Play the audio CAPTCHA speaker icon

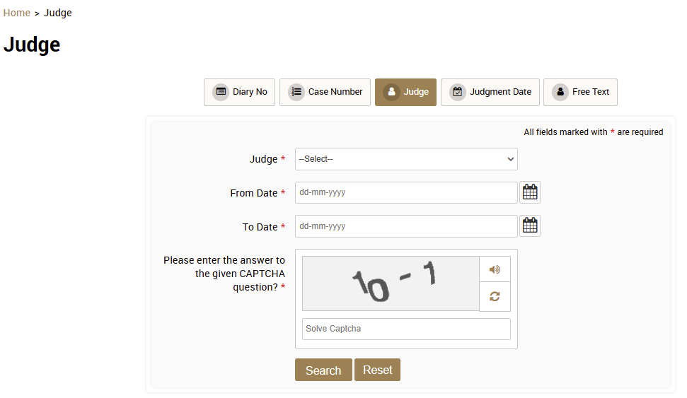[495, 269]
